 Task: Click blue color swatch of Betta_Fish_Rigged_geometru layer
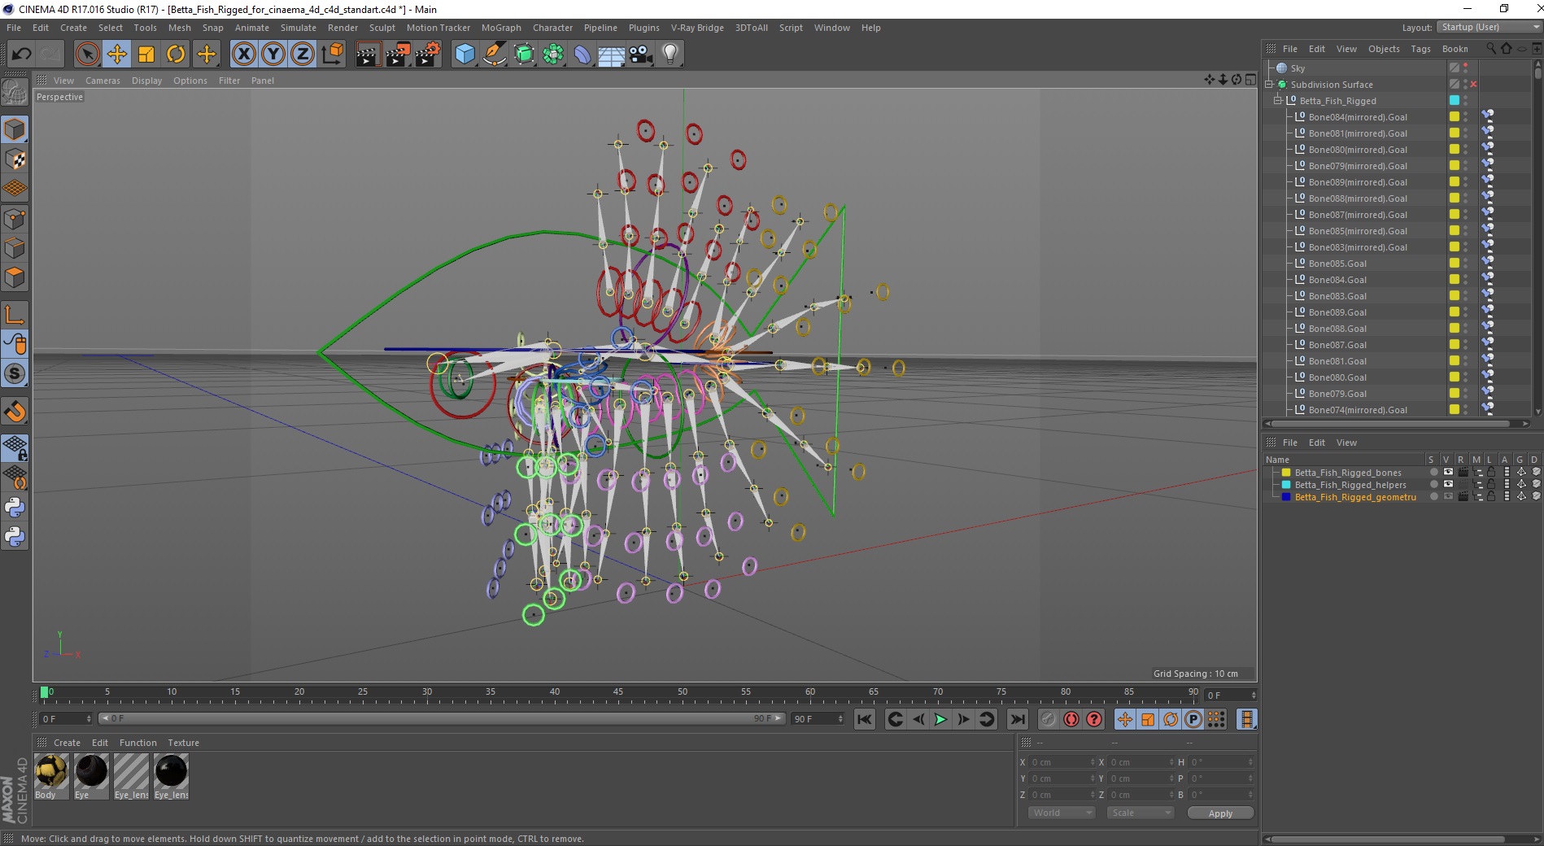[1286, 496]
